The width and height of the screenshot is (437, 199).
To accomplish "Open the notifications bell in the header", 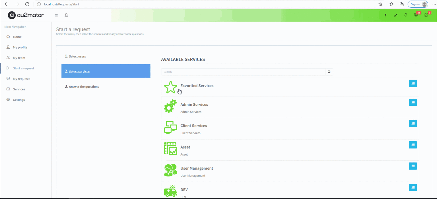I will point(406,15).
